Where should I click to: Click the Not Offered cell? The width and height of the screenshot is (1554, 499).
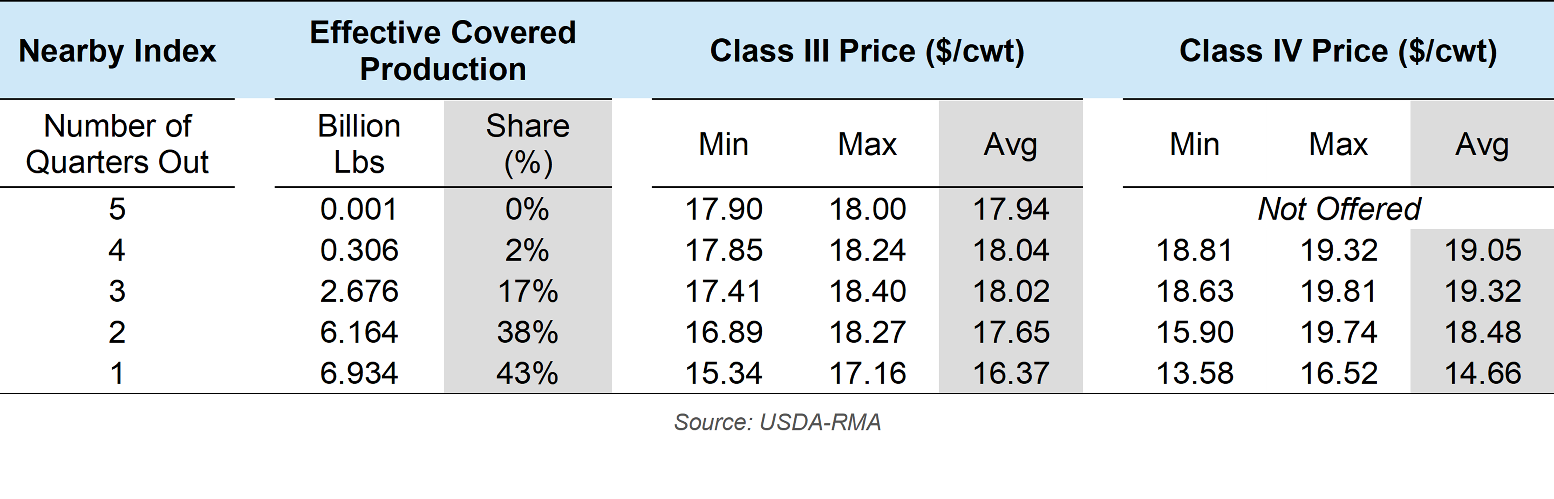tap(1338, 209)
